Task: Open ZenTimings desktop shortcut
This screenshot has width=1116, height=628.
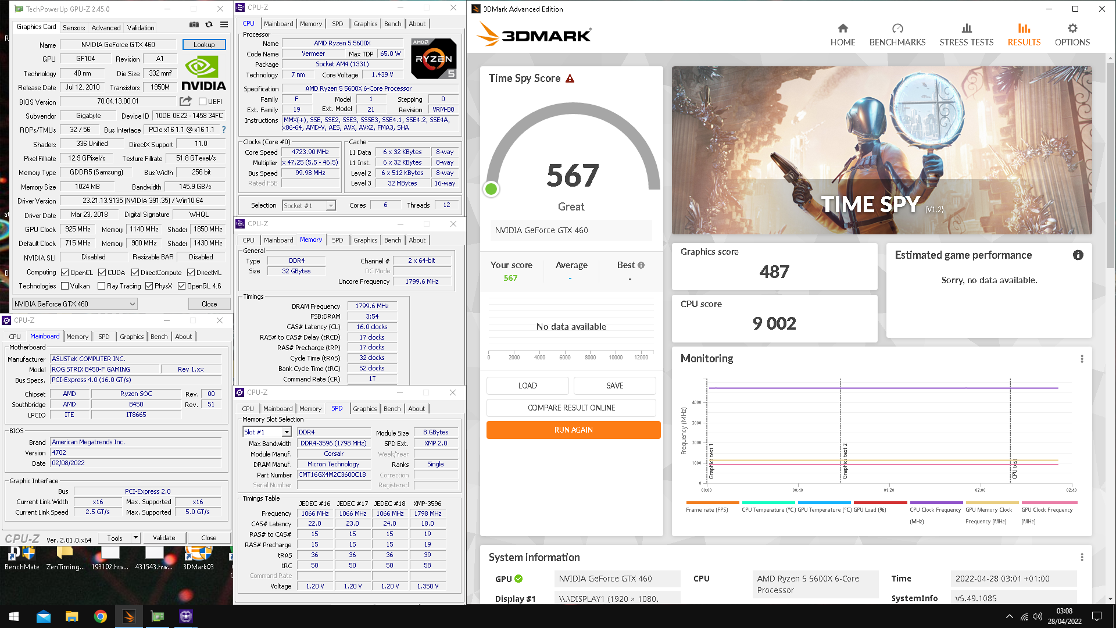Action: coord(65,558)
